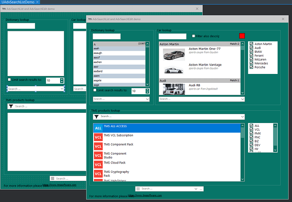Click the Audi group header in car list
Screen dimensions: 292x202
(x=200, y=81)
